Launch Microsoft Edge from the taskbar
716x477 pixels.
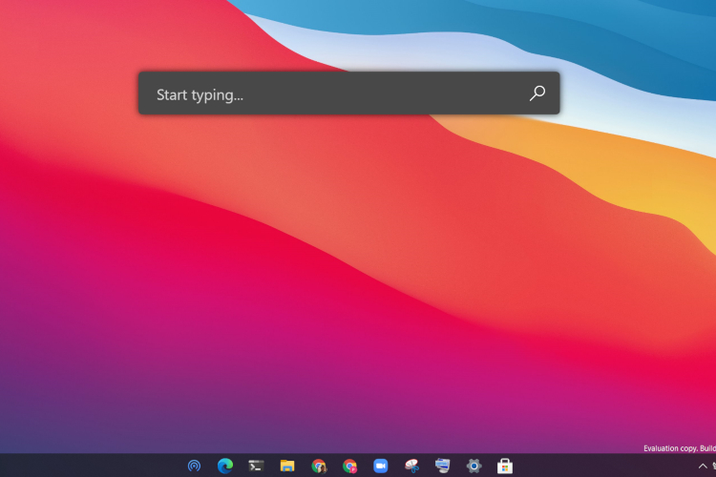point(225,467)
